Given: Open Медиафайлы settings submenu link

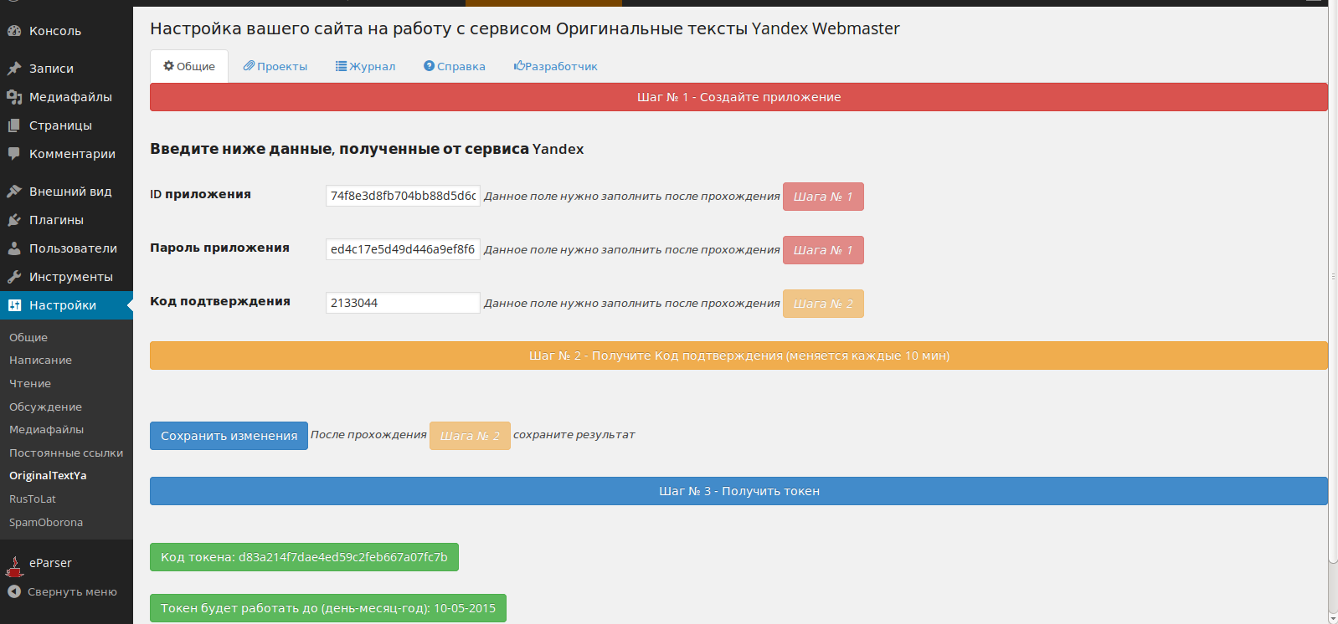Looking at the screenshot, I should (x=46, y=429).
